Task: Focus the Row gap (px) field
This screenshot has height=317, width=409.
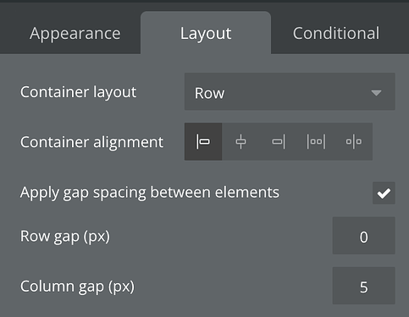Action: click(x=364, y=236)
